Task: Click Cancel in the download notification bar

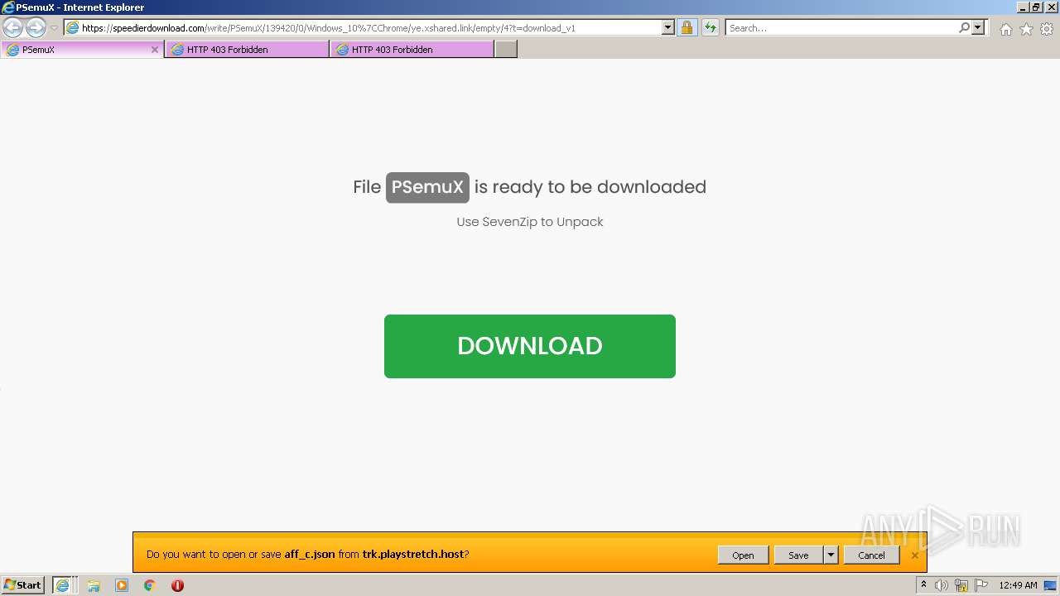Action: [x=871, y=555]
